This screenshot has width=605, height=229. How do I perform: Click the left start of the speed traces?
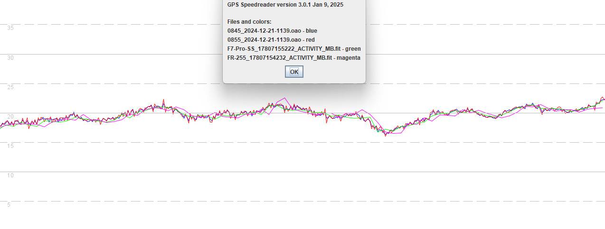tap(1, 126)
